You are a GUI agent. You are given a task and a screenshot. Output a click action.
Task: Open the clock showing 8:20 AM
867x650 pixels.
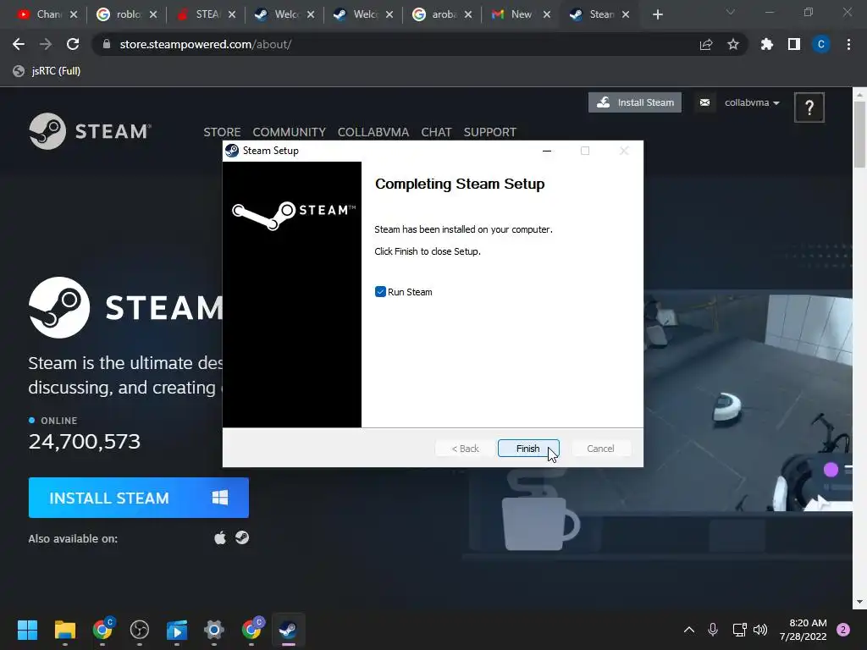click(803, 630)
